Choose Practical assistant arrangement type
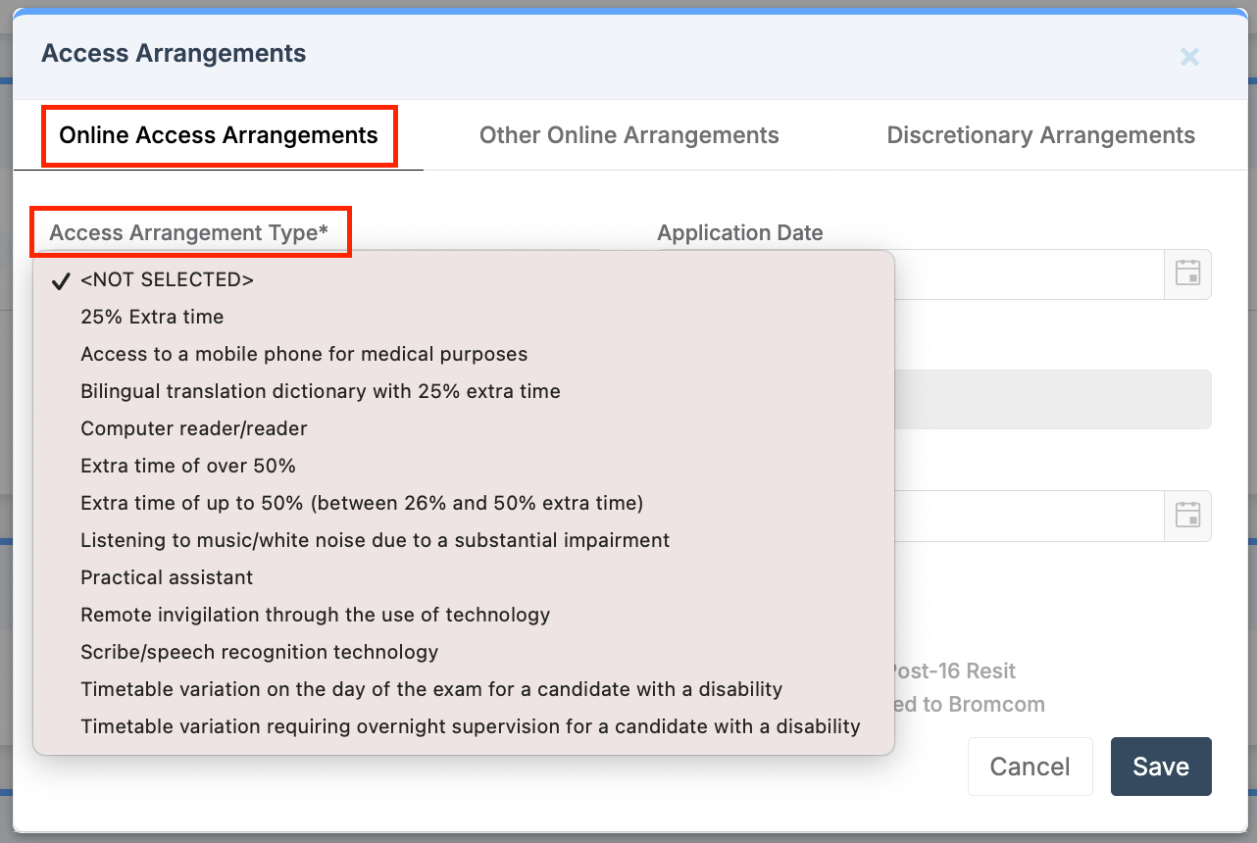This screenshot has height=843, width=1257. [167, 577]
